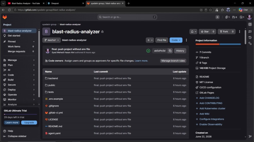
Task: Expand the Manage sidebar menu
Action: [19, 60]
